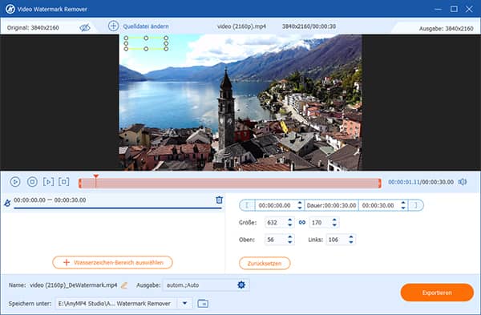Click the snapshot frame icon
481x315 pixels.
64,182
